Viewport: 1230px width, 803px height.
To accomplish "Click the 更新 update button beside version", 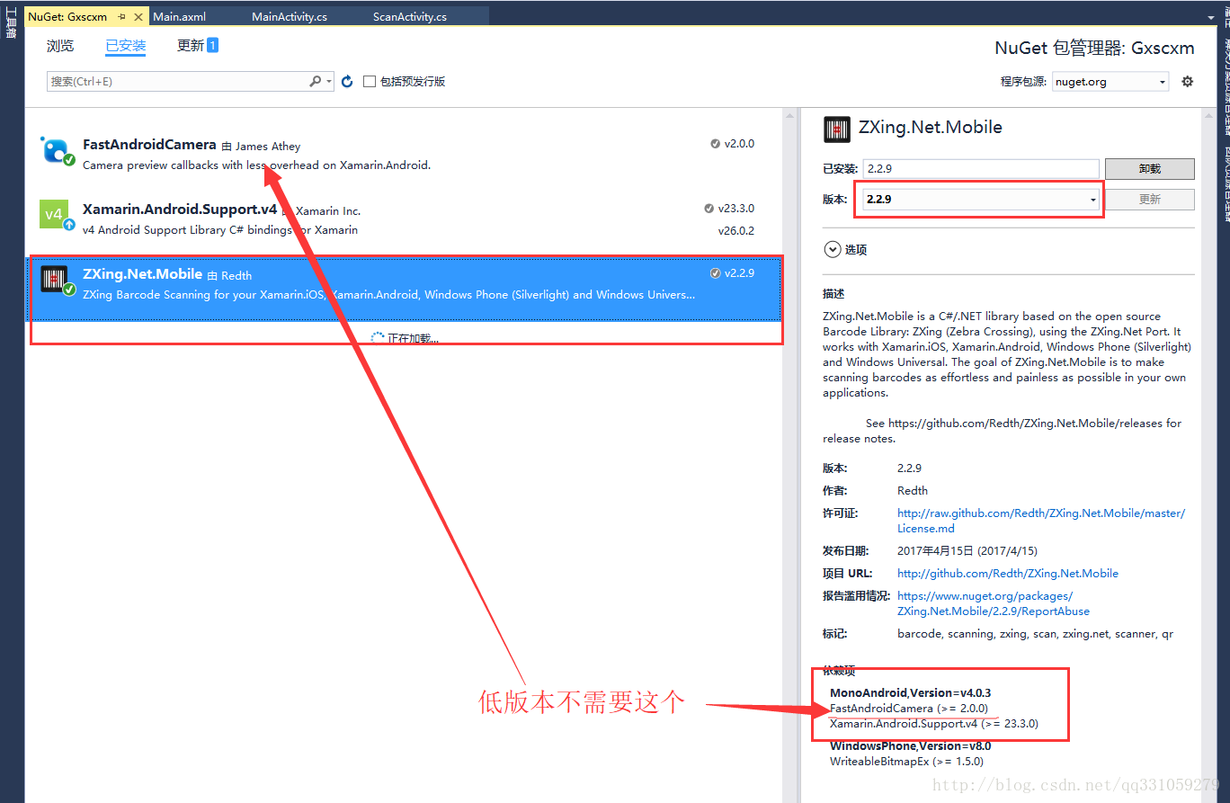I will point(1149,200).
